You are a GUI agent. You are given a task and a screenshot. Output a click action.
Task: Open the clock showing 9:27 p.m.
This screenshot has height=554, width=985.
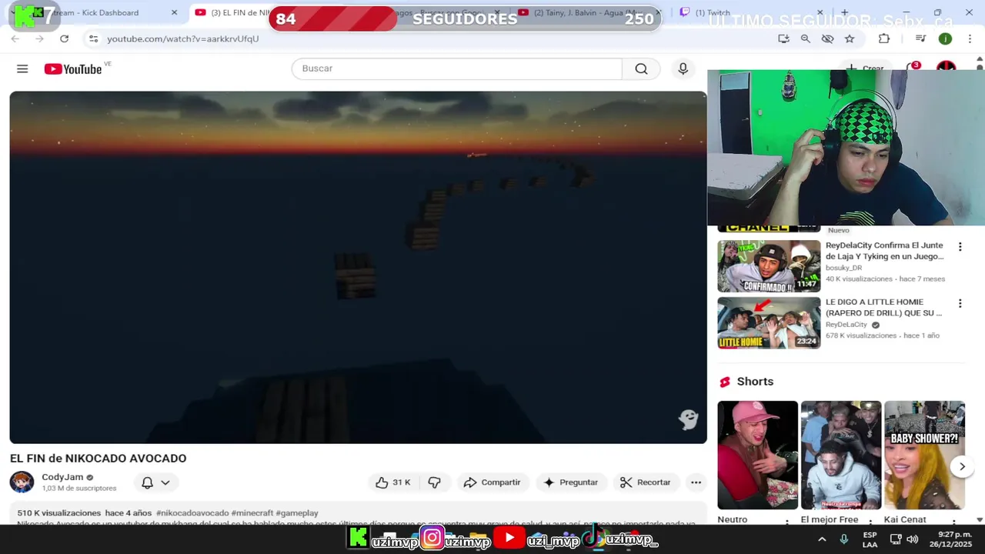coord(949,539)
